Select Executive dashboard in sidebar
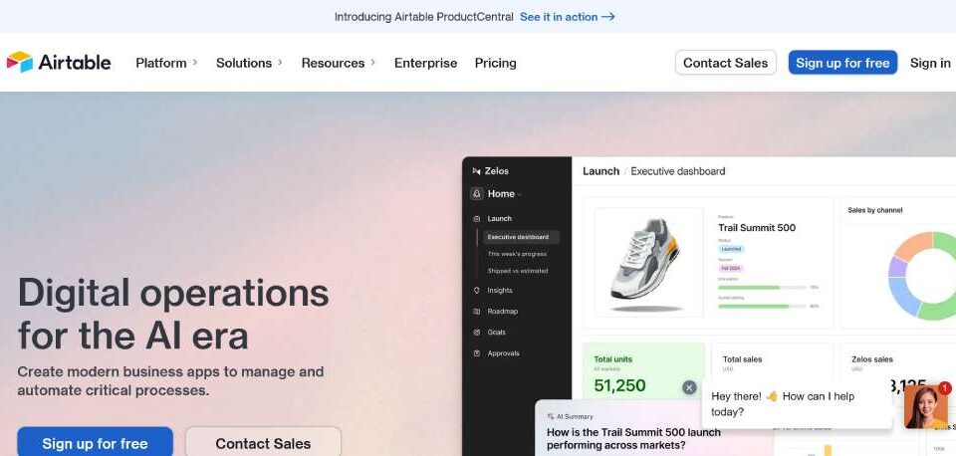This screenshot has height=456, width=956. 518,237
